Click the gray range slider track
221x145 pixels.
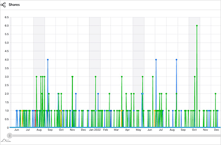click(x=116, y=136)
